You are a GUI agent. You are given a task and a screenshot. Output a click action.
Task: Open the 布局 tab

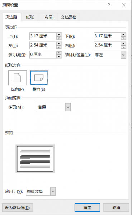48,17
